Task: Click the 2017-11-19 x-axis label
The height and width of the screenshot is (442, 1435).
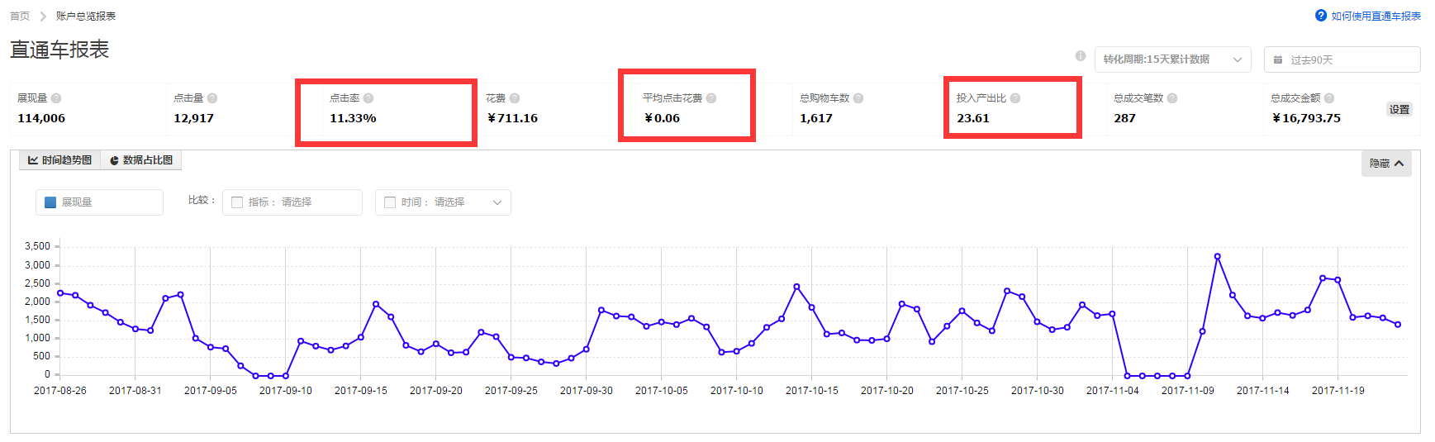Action: click(x=1338, y=391)
